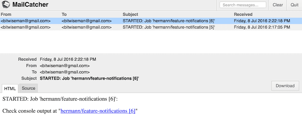The width and height of the screenshot is (302, 130).
Task: Click the Received date in message details
Action: pyautogui.click(x=68, y=59)
